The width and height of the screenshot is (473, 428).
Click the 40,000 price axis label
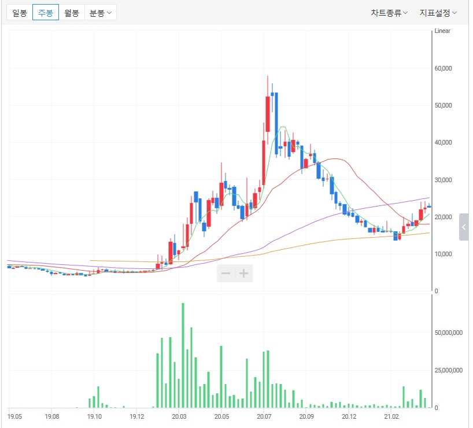point(443,142)
